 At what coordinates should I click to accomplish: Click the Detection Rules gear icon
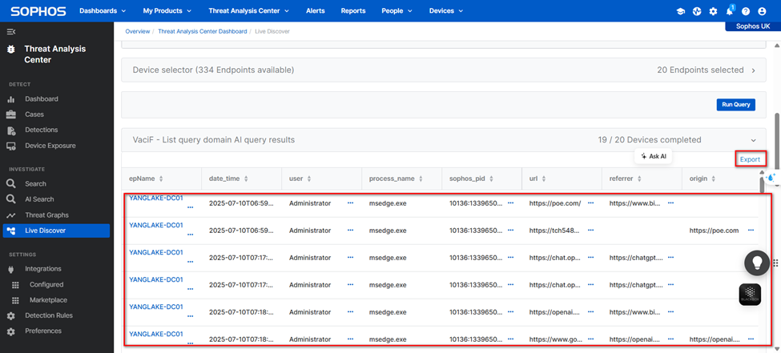pyautogui.click(x=11, y=315)
